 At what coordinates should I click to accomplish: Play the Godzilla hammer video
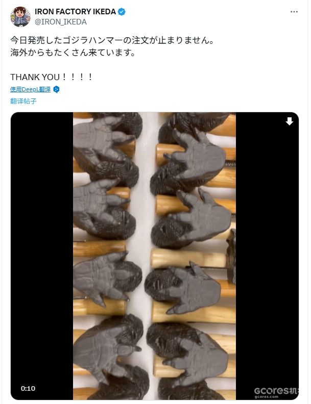pyautogui.click(x=154, y=256)
